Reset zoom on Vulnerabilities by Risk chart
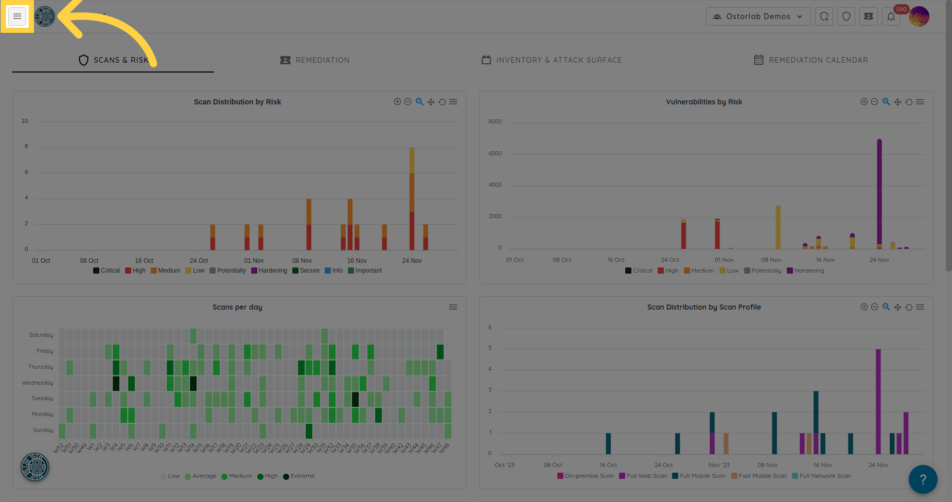Screen dimensions: 952x502 point(909,102)
